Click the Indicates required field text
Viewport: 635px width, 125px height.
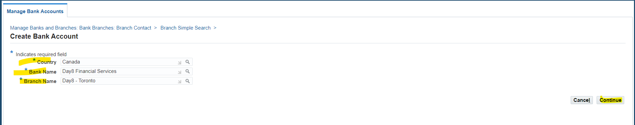coord(41,54)
